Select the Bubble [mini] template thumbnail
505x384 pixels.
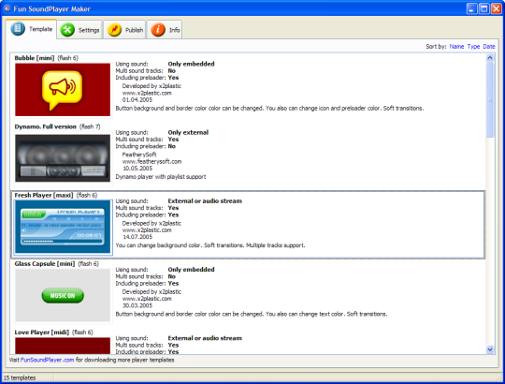63,90
